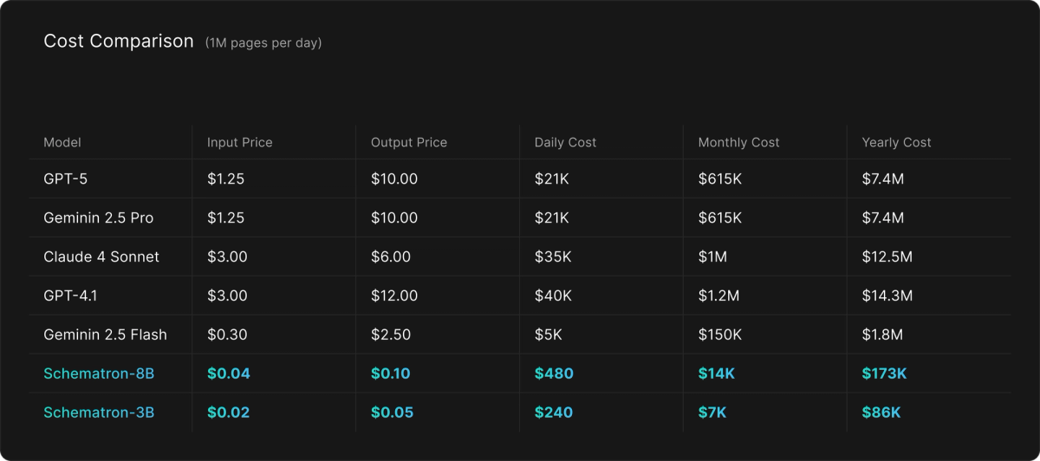Select the GPT-5 model row name
1040x461 pixels.
[66, 179]
